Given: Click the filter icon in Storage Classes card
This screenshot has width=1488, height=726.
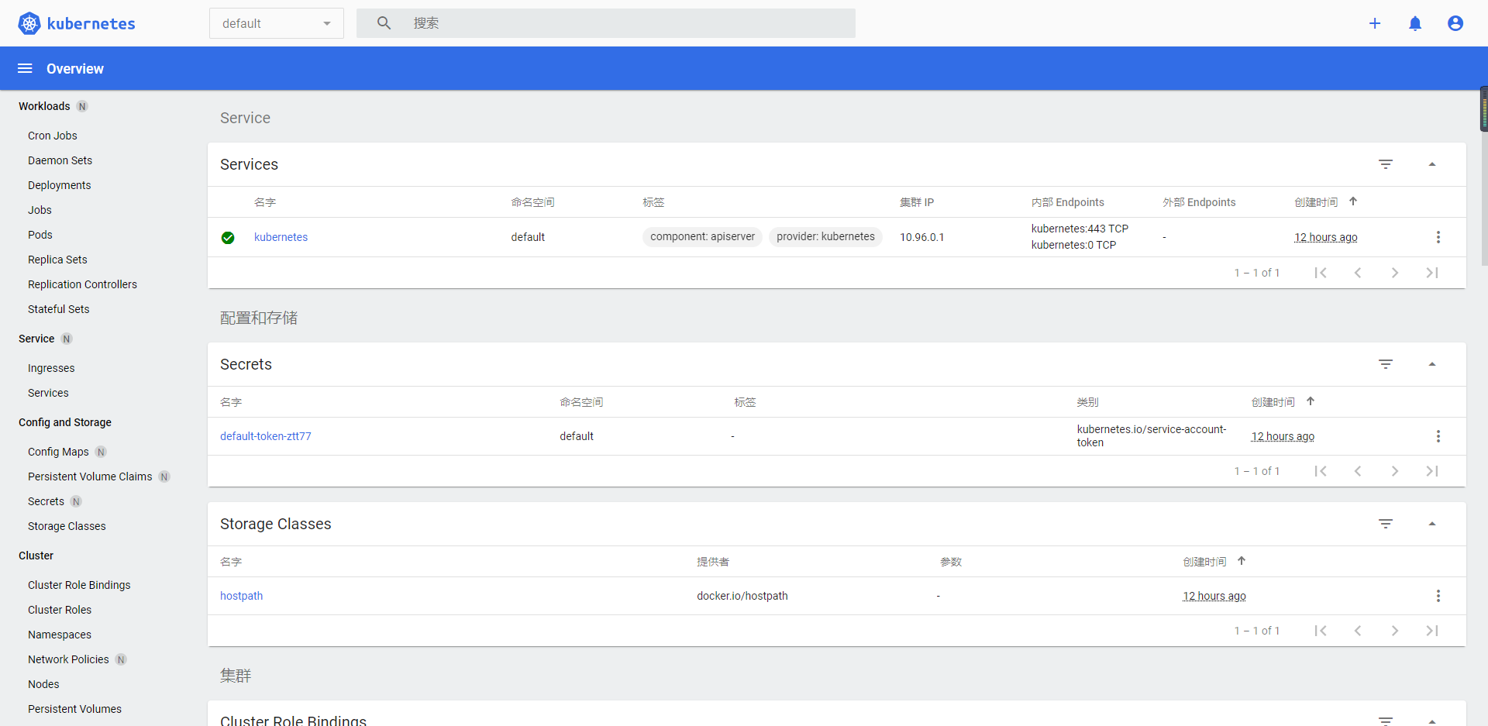Looking at the screenshot, I should click(1386, 524).
